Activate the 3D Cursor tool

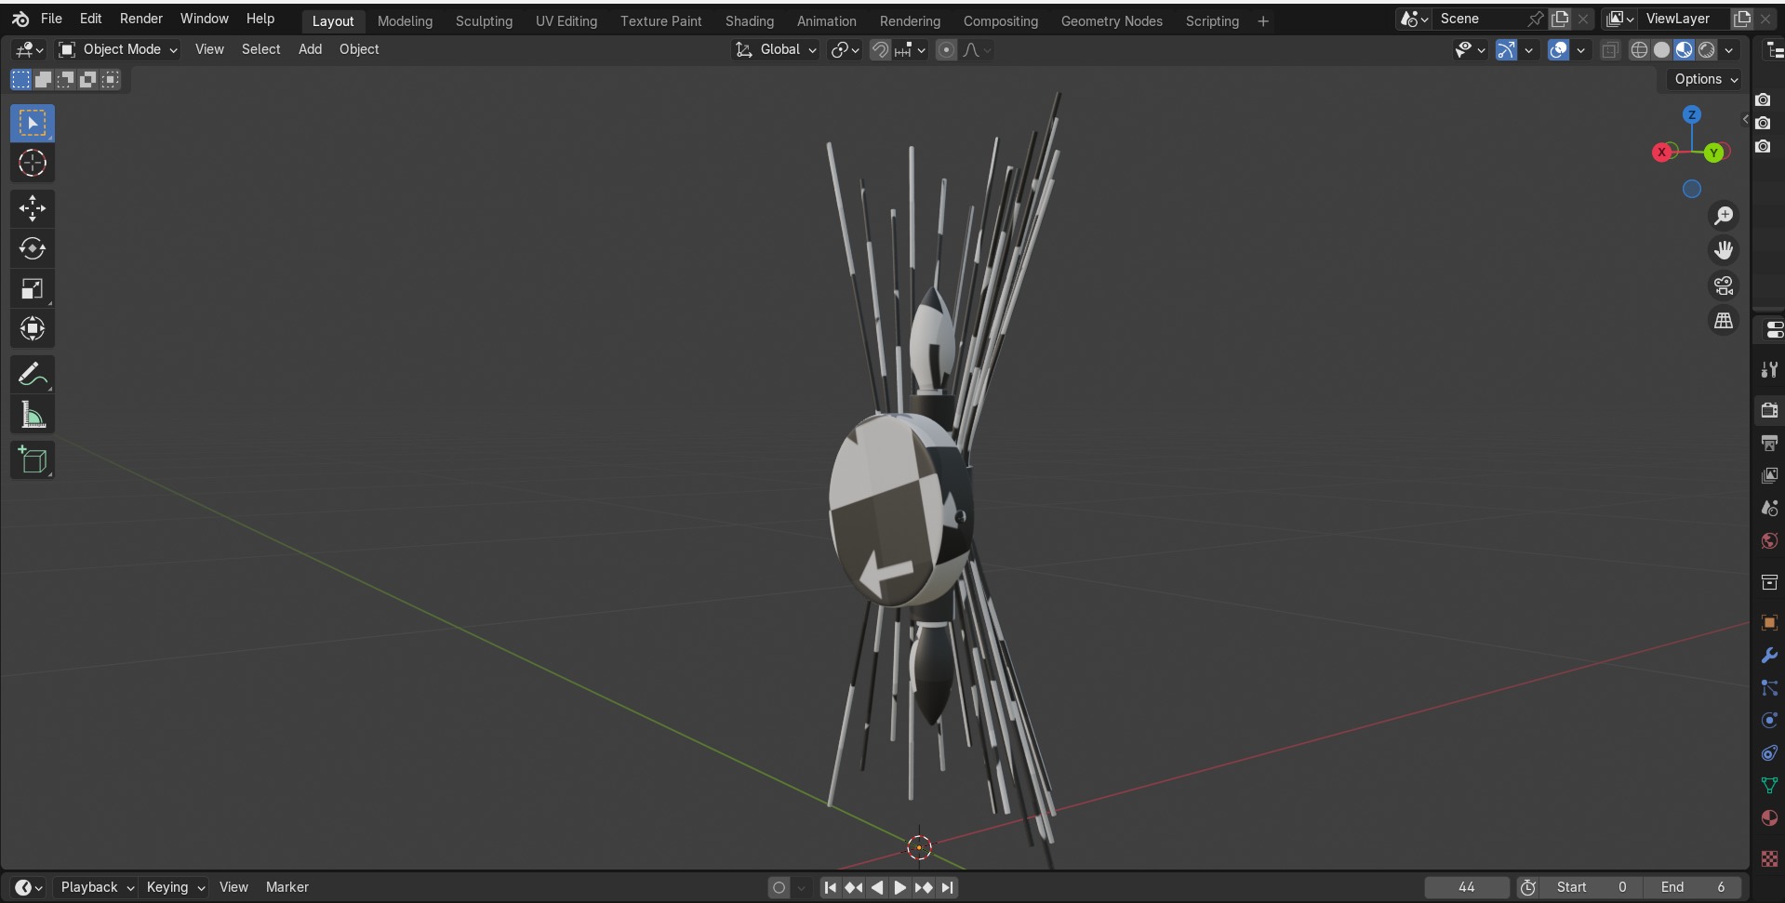click(33, 164)
